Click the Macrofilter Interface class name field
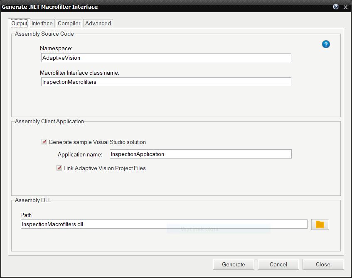 click(166, 82)
